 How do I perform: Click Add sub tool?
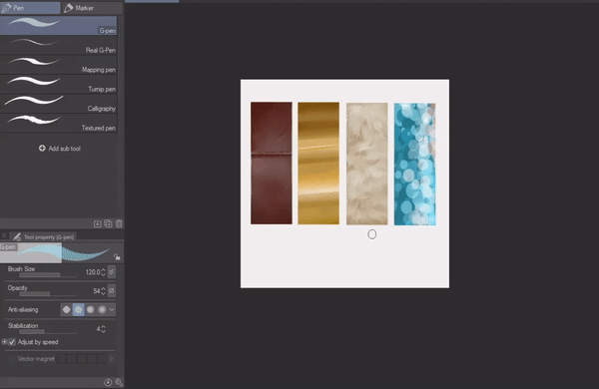point(60,148)
